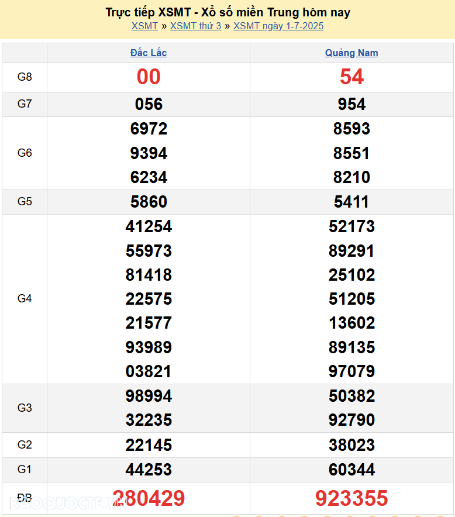Open the XSMT breadcrumb link

coord(144,26)
